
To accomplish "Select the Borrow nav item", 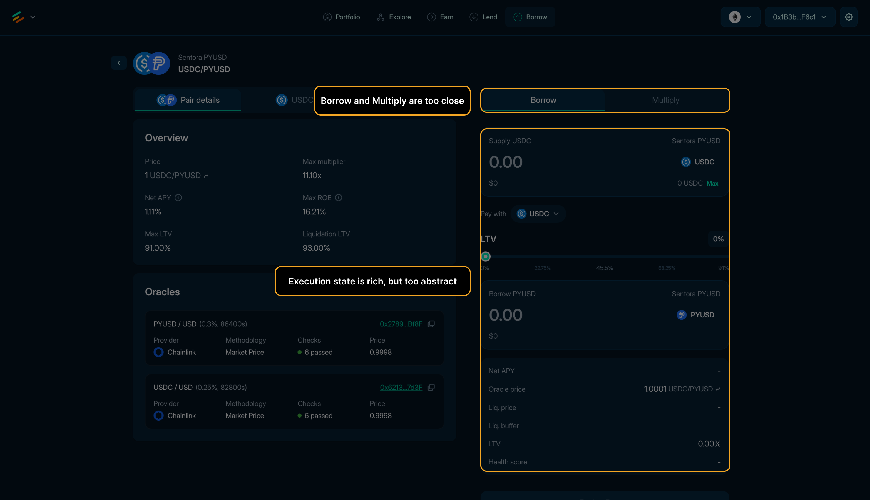I will [x=530, y=17].
